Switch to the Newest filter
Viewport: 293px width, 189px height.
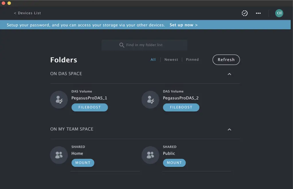click(171, 59)
